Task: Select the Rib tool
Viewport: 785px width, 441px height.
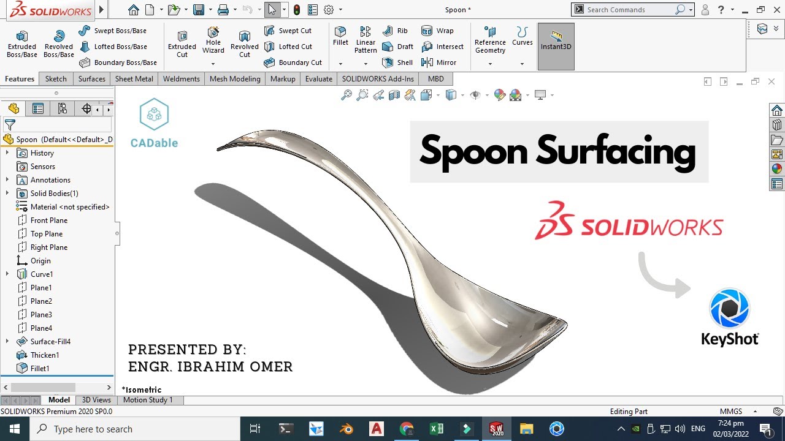Action: click(395, 31)
